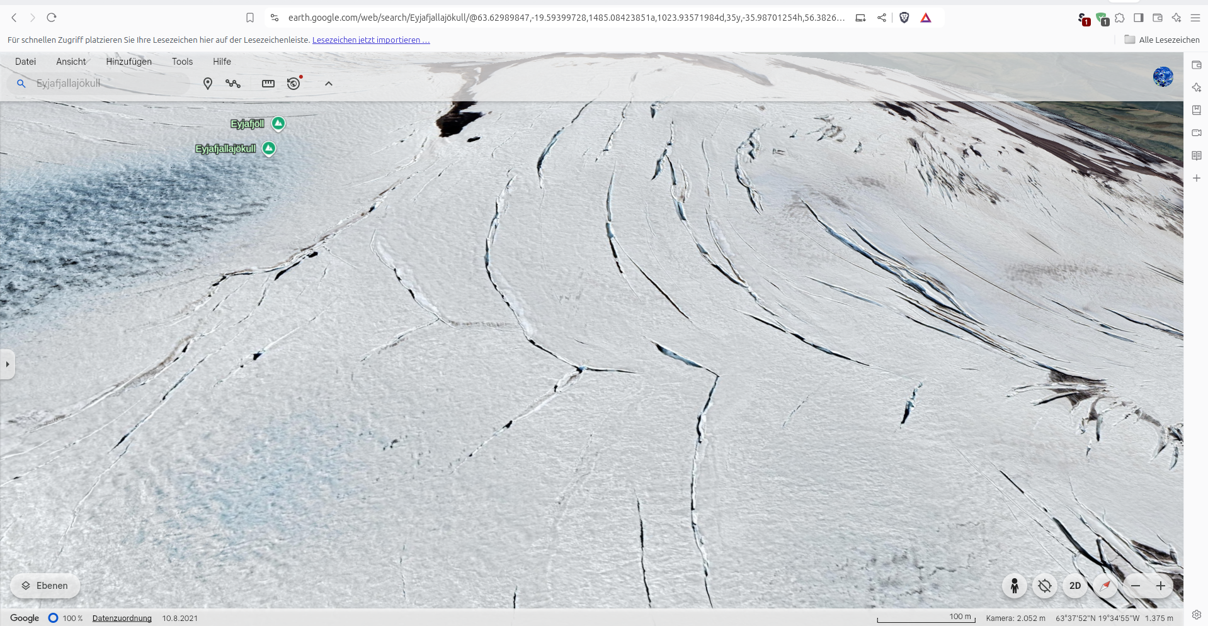
Task: Open the historical imagery time tool
Action: pos(293,84)
